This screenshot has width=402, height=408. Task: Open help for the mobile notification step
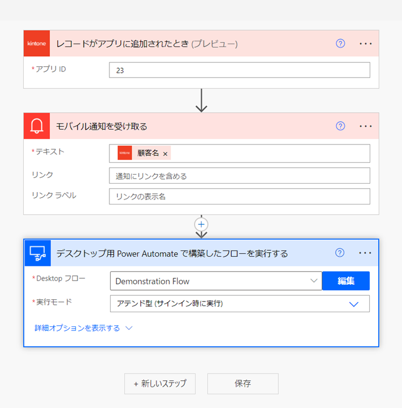click(340, 126)
